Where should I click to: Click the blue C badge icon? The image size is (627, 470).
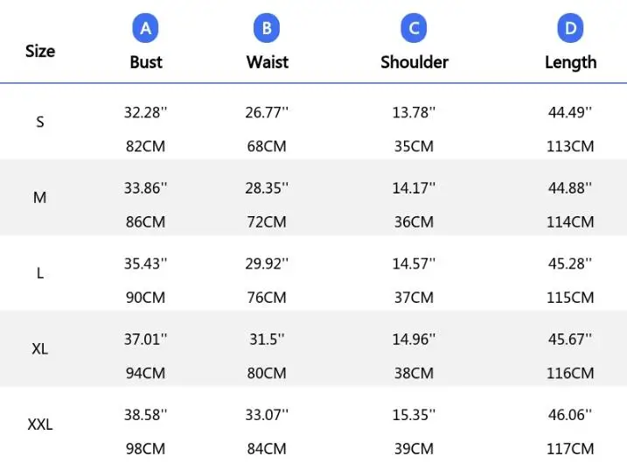[414, 29]
